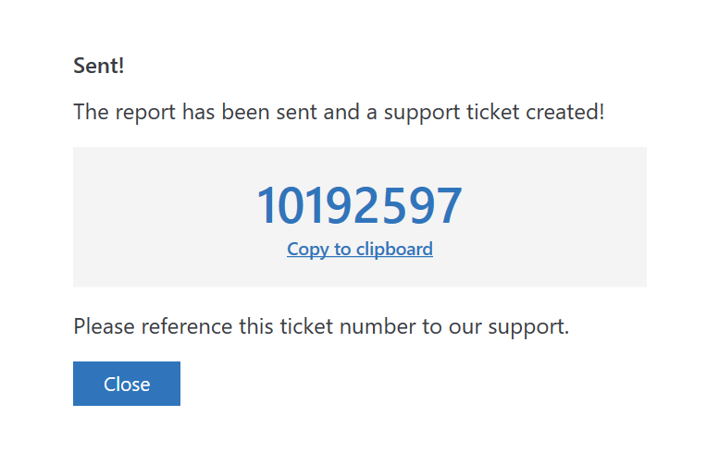Click the support ticket created sentence
This screenshot has height=465, width=719.
click(x=339, y=113)
